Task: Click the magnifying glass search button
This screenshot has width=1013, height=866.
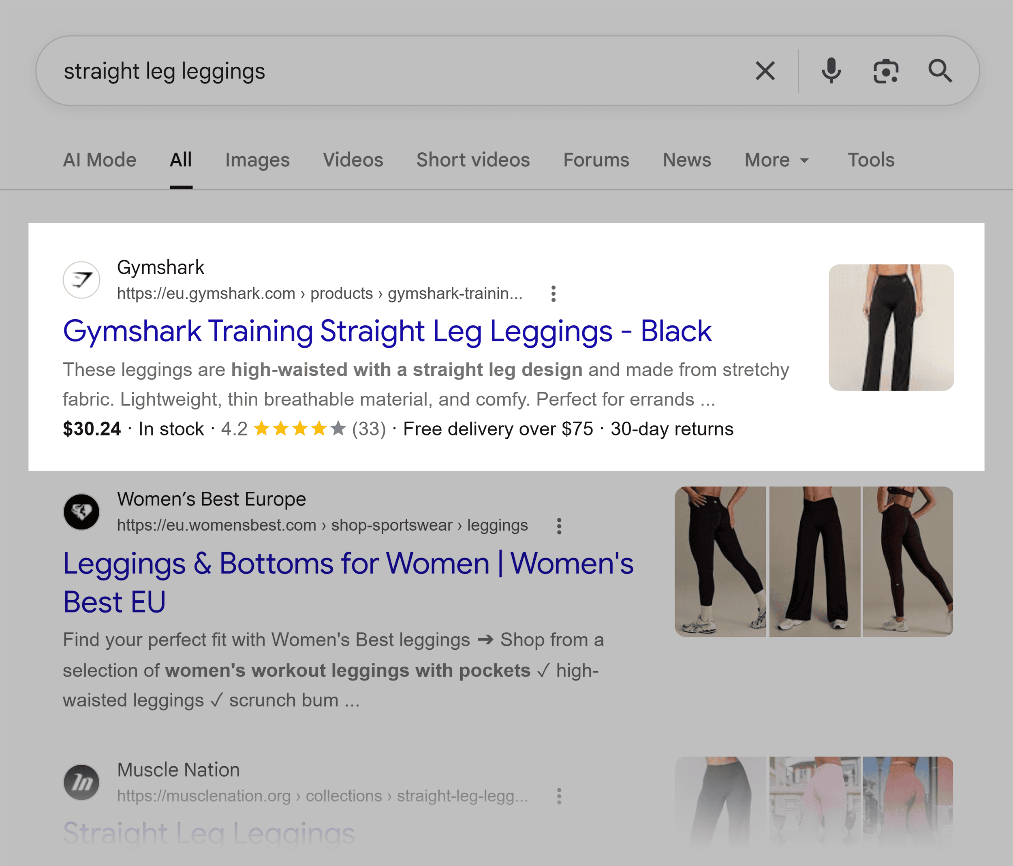Action: click(940, 71)
